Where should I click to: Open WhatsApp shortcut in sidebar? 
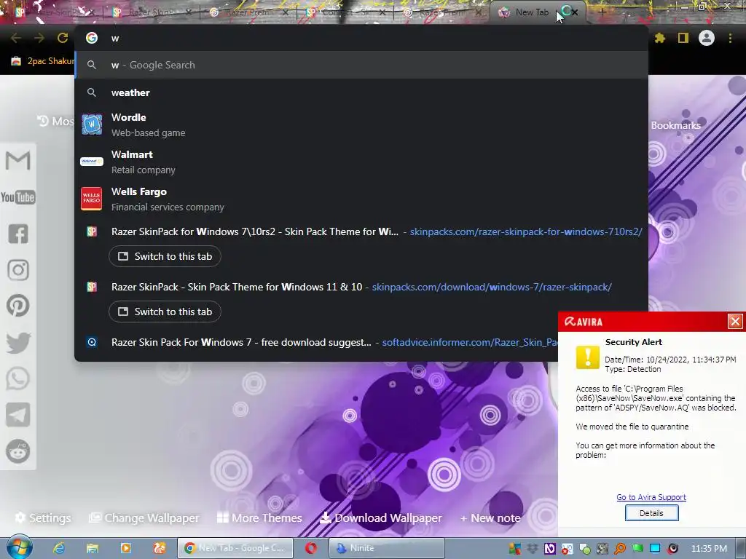pyautogui.click(x=18, y=378)
